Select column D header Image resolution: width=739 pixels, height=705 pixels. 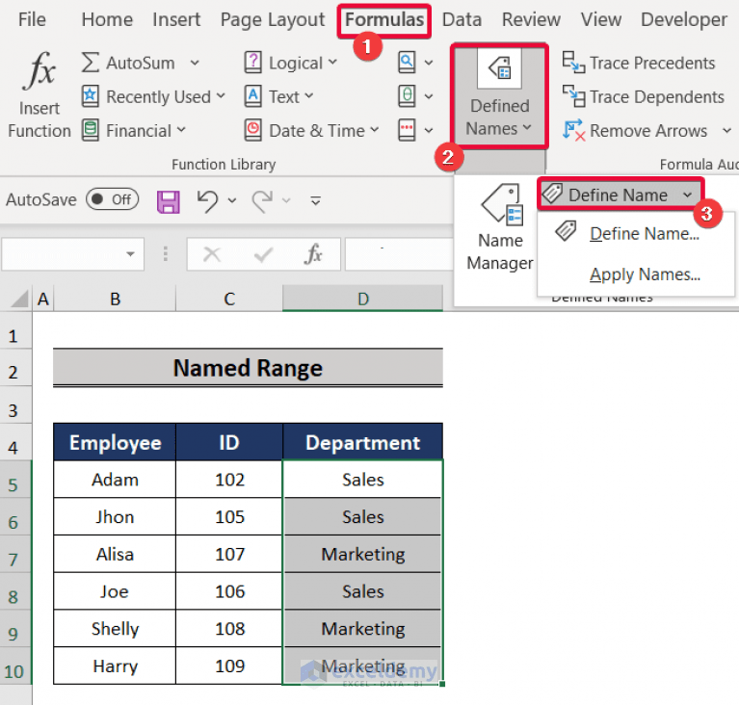(362, 299)
